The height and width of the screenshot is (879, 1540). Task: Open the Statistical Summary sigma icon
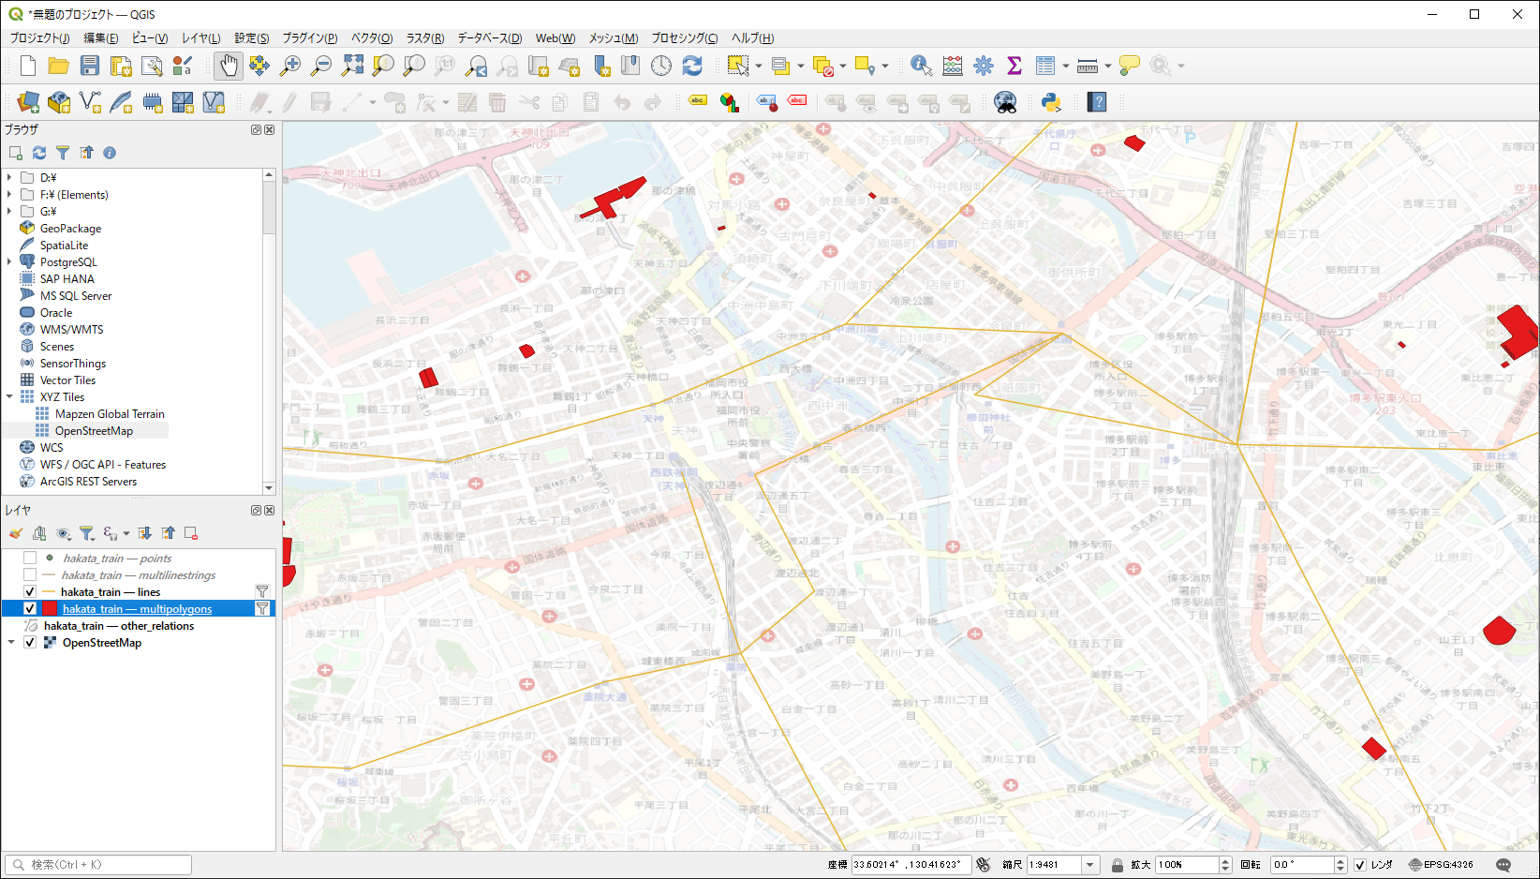coord(1014,66)
